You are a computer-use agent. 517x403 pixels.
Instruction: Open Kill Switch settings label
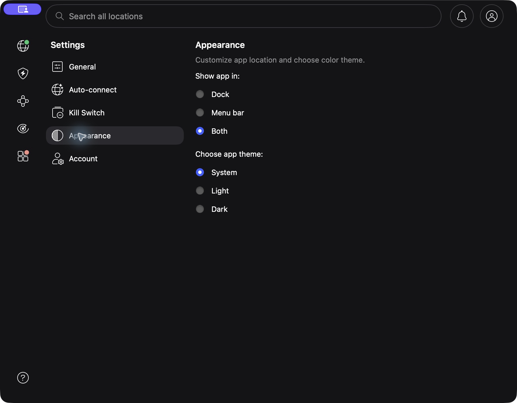87,113
